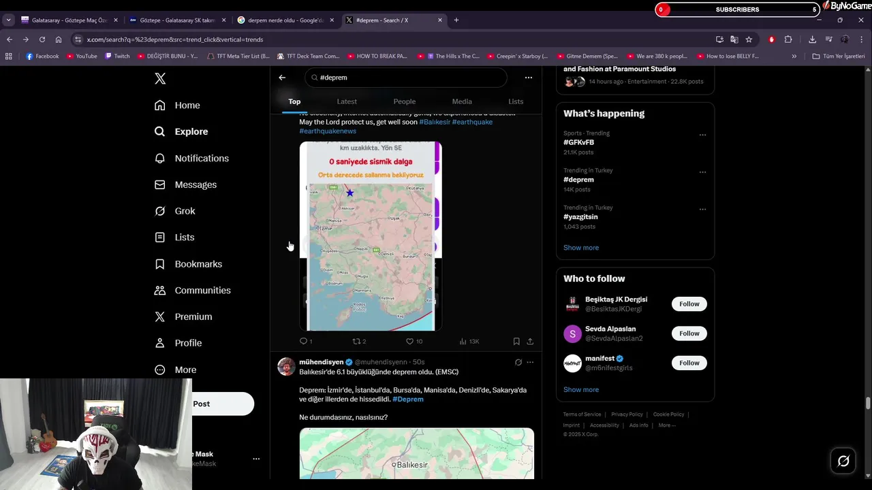The image size is (872, 490).
Task: Open floating Grok button
Action: point(843,461)
